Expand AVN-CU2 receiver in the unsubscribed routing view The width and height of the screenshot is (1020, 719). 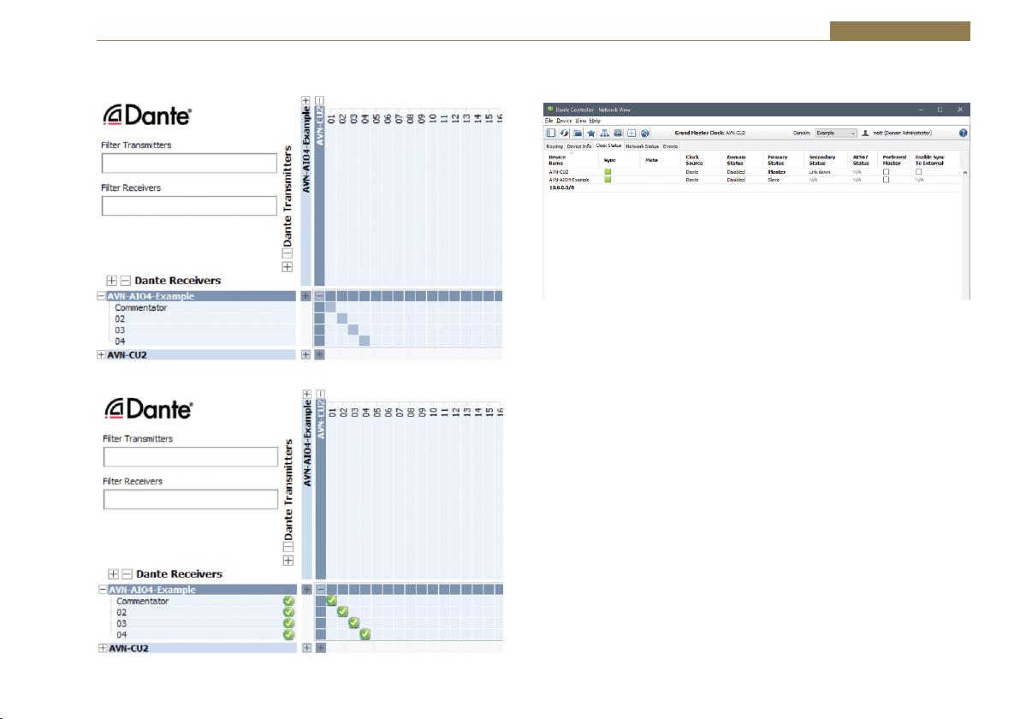click(101, 354)
